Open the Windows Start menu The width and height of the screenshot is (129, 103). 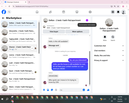coord(2,99)
